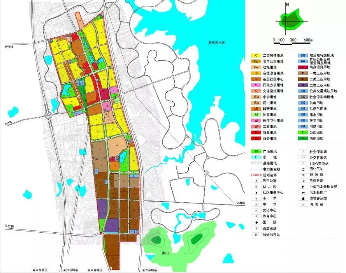The image size is (346, 273).
Task: Click the red 商务用地 swatch
Action: click(256, 139)
